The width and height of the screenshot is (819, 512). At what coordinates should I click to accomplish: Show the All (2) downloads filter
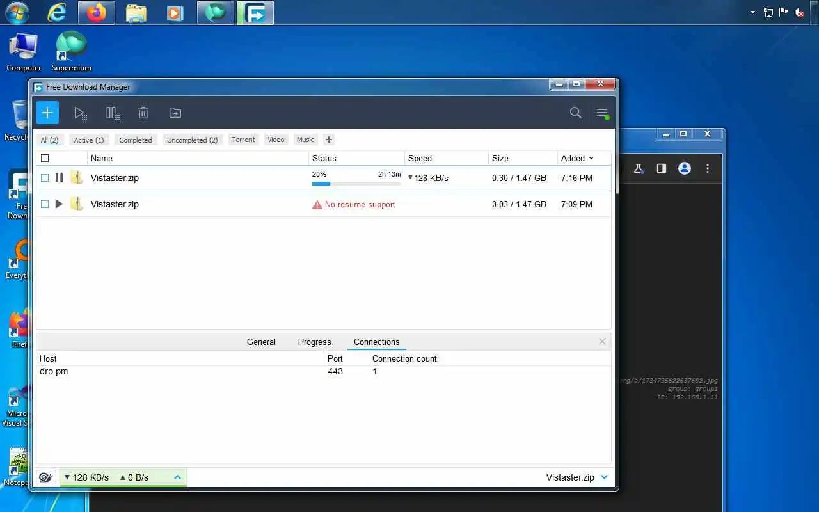click(x=49, y=140)
